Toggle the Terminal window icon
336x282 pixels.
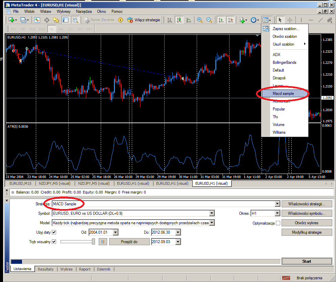coord(65,20)
